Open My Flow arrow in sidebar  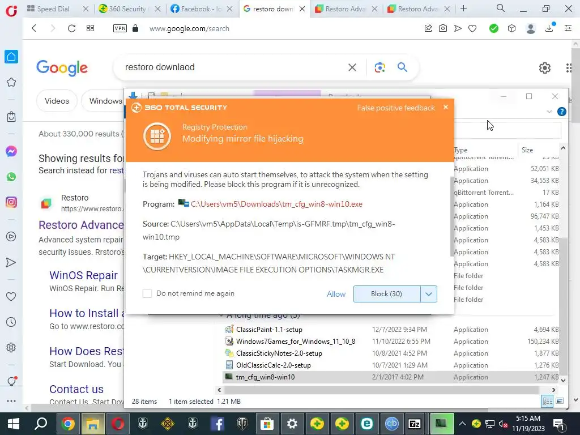pos(11,262)
